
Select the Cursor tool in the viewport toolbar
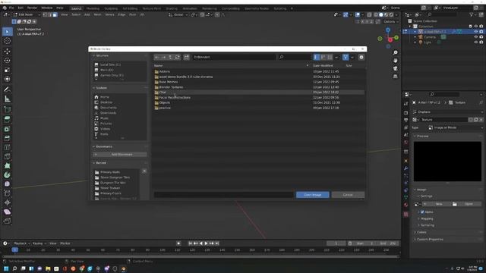tap(7, 41)
